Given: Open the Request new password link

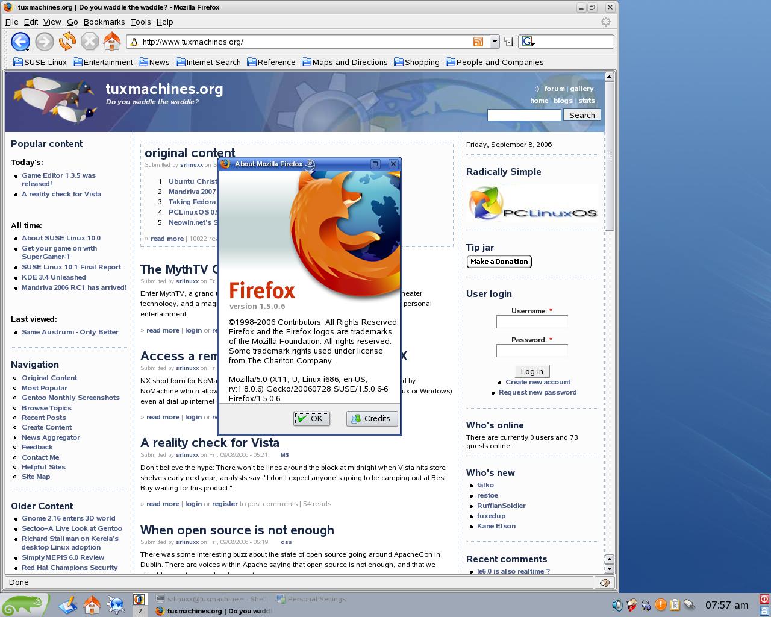Looking at the screenshot, I should [x=537, y=392].
